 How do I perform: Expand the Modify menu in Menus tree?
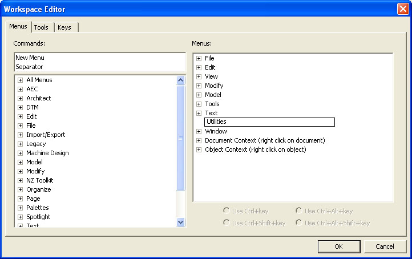point(199,86)
